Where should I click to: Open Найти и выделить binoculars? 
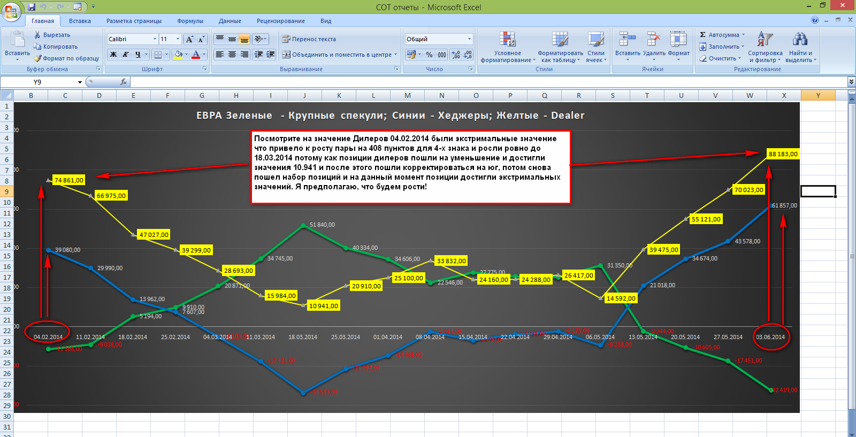[800, 47]
